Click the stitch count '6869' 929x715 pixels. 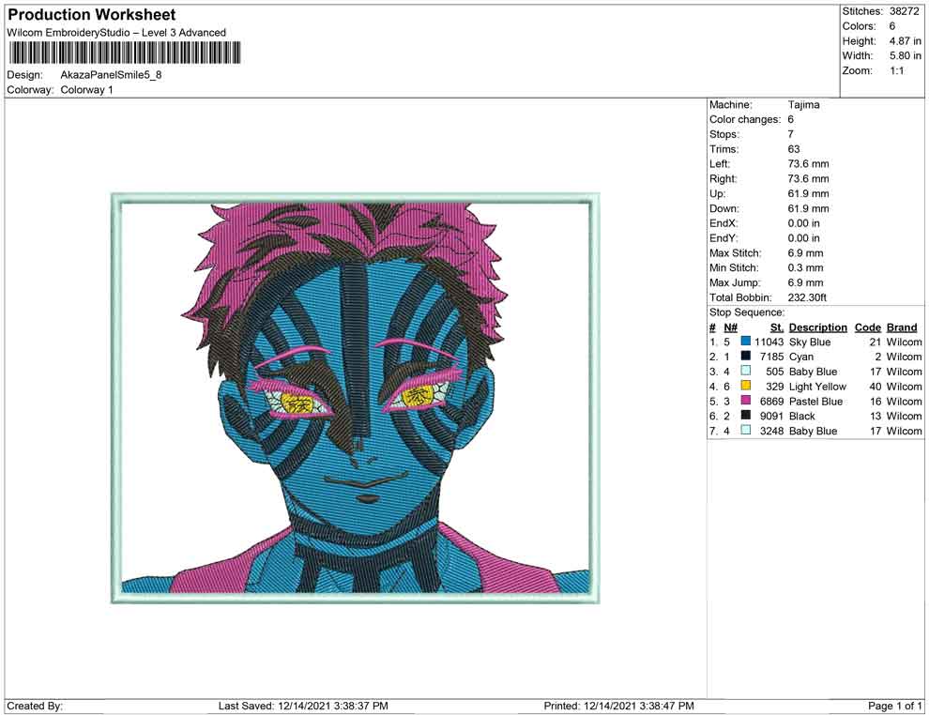click(x=772, y=401)
